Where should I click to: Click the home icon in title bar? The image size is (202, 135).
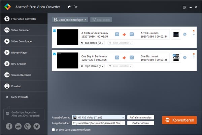69,6
